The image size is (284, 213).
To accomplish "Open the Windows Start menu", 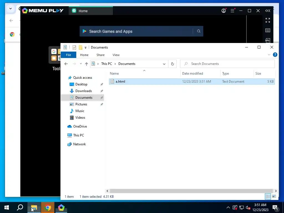I will tap(7, 207).
